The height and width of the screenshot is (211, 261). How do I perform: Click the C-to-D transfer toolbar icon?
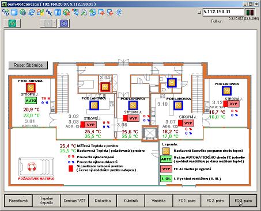[x=6, y=13]
